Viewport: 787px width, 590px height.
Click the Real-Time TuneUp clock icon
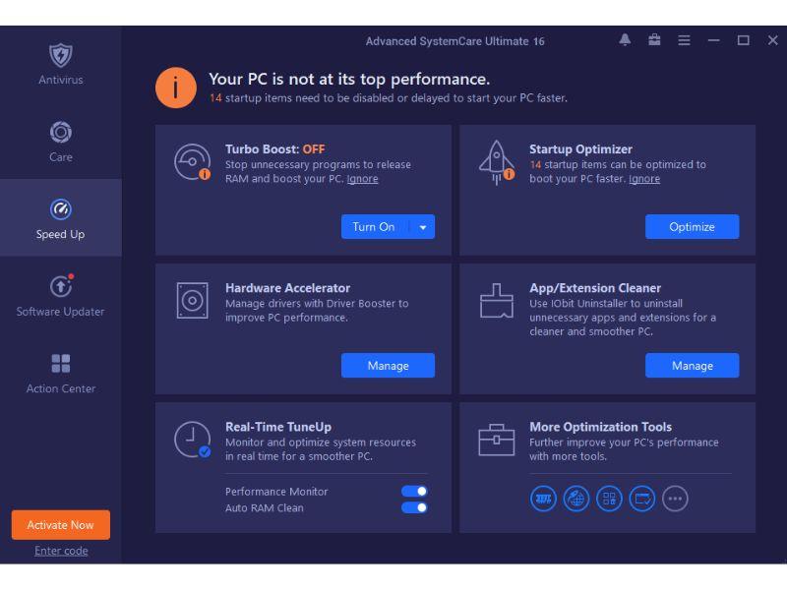pos(192,440)
